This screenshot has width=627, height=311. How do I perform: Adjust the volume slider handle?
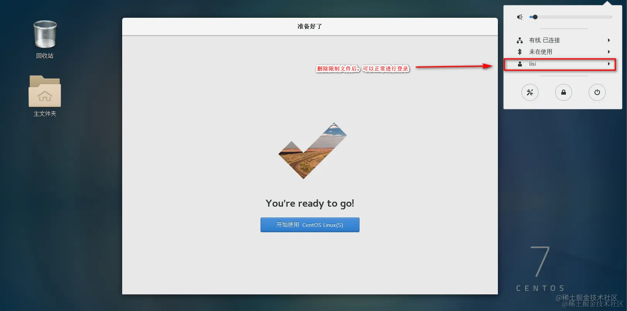pyautogui.click(x=535, y=17)
